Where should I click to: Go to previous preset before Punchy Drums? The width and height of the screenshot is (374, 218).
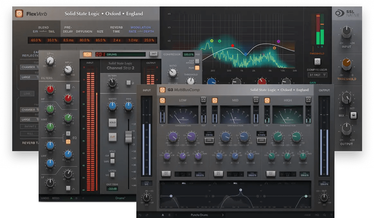click(176, 215)
